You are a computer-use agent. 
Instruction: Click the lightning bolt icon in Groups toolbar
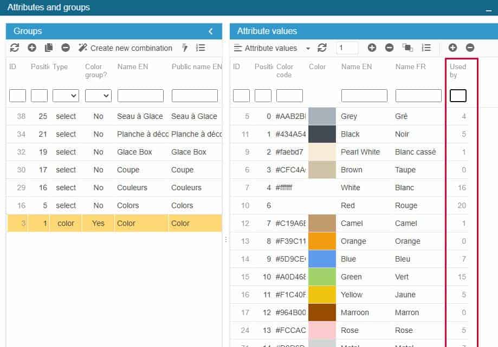(185, 48)
